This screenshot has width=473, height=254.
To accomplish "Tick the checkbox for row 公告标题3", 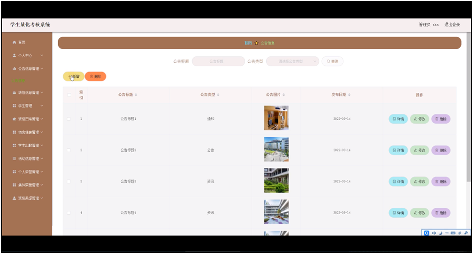I will [69, 181].
